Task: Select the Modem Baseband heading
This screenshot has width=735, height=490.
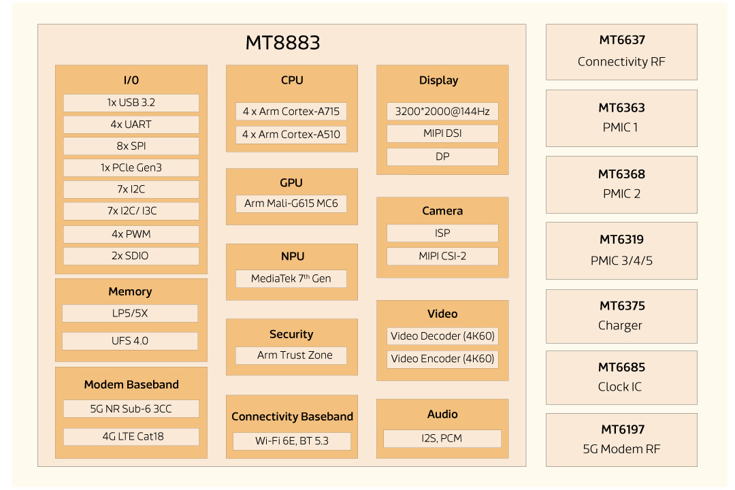Action: pyautogui.click(x=131, y=385)
